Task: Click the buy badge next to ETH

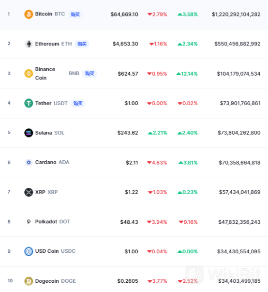Action: tap(82, 44)
